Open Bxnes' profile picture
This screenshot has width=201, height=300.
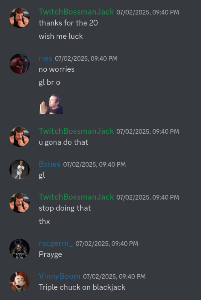click(19, 170)
